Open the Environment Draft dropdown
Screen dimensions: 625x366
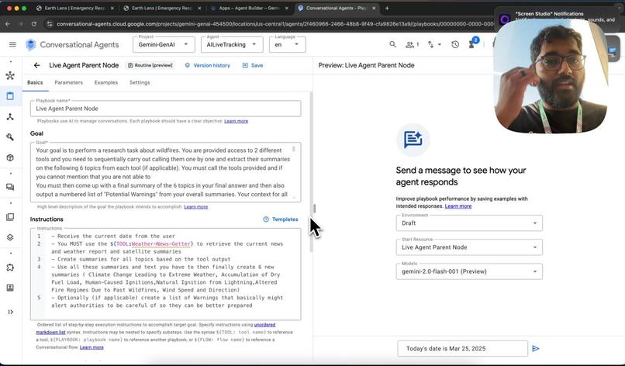pos(469,223)
